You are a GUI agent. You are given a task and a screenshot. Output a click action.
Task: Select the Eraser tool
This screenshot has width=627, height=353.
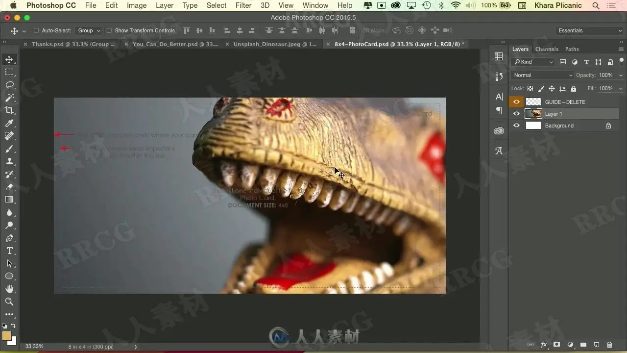pyautogui.click(x=9, y=187)
